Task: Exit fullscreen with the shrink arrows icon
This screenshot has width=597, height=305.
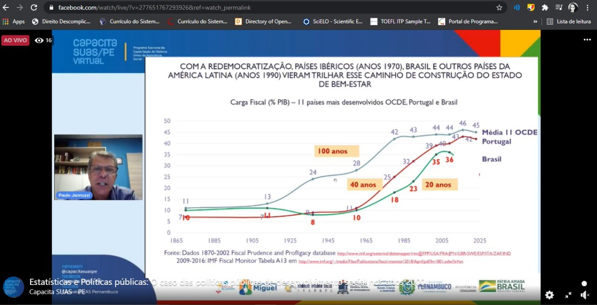Action: [568, 295]
